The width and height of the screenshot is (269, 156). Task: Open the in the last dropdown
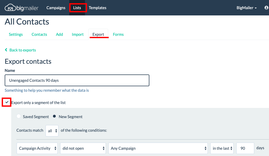pos(222,148)
